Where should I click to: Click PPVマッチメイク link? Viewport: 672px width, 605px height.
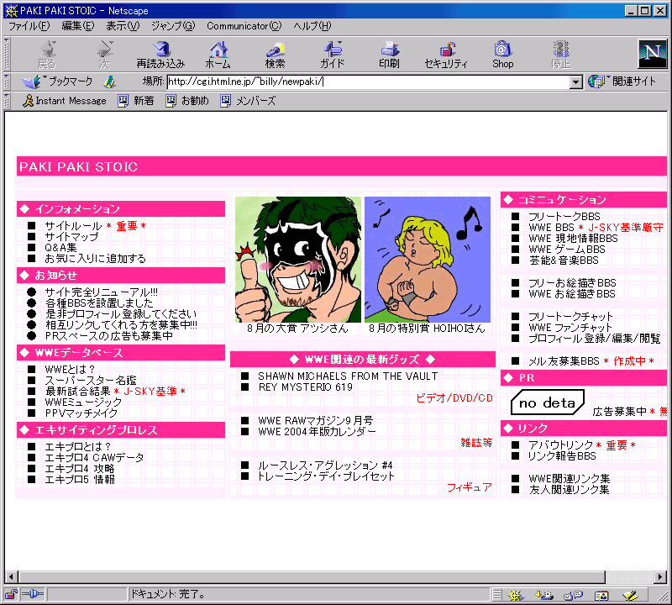pyautogui.click(x=81, y=413)
